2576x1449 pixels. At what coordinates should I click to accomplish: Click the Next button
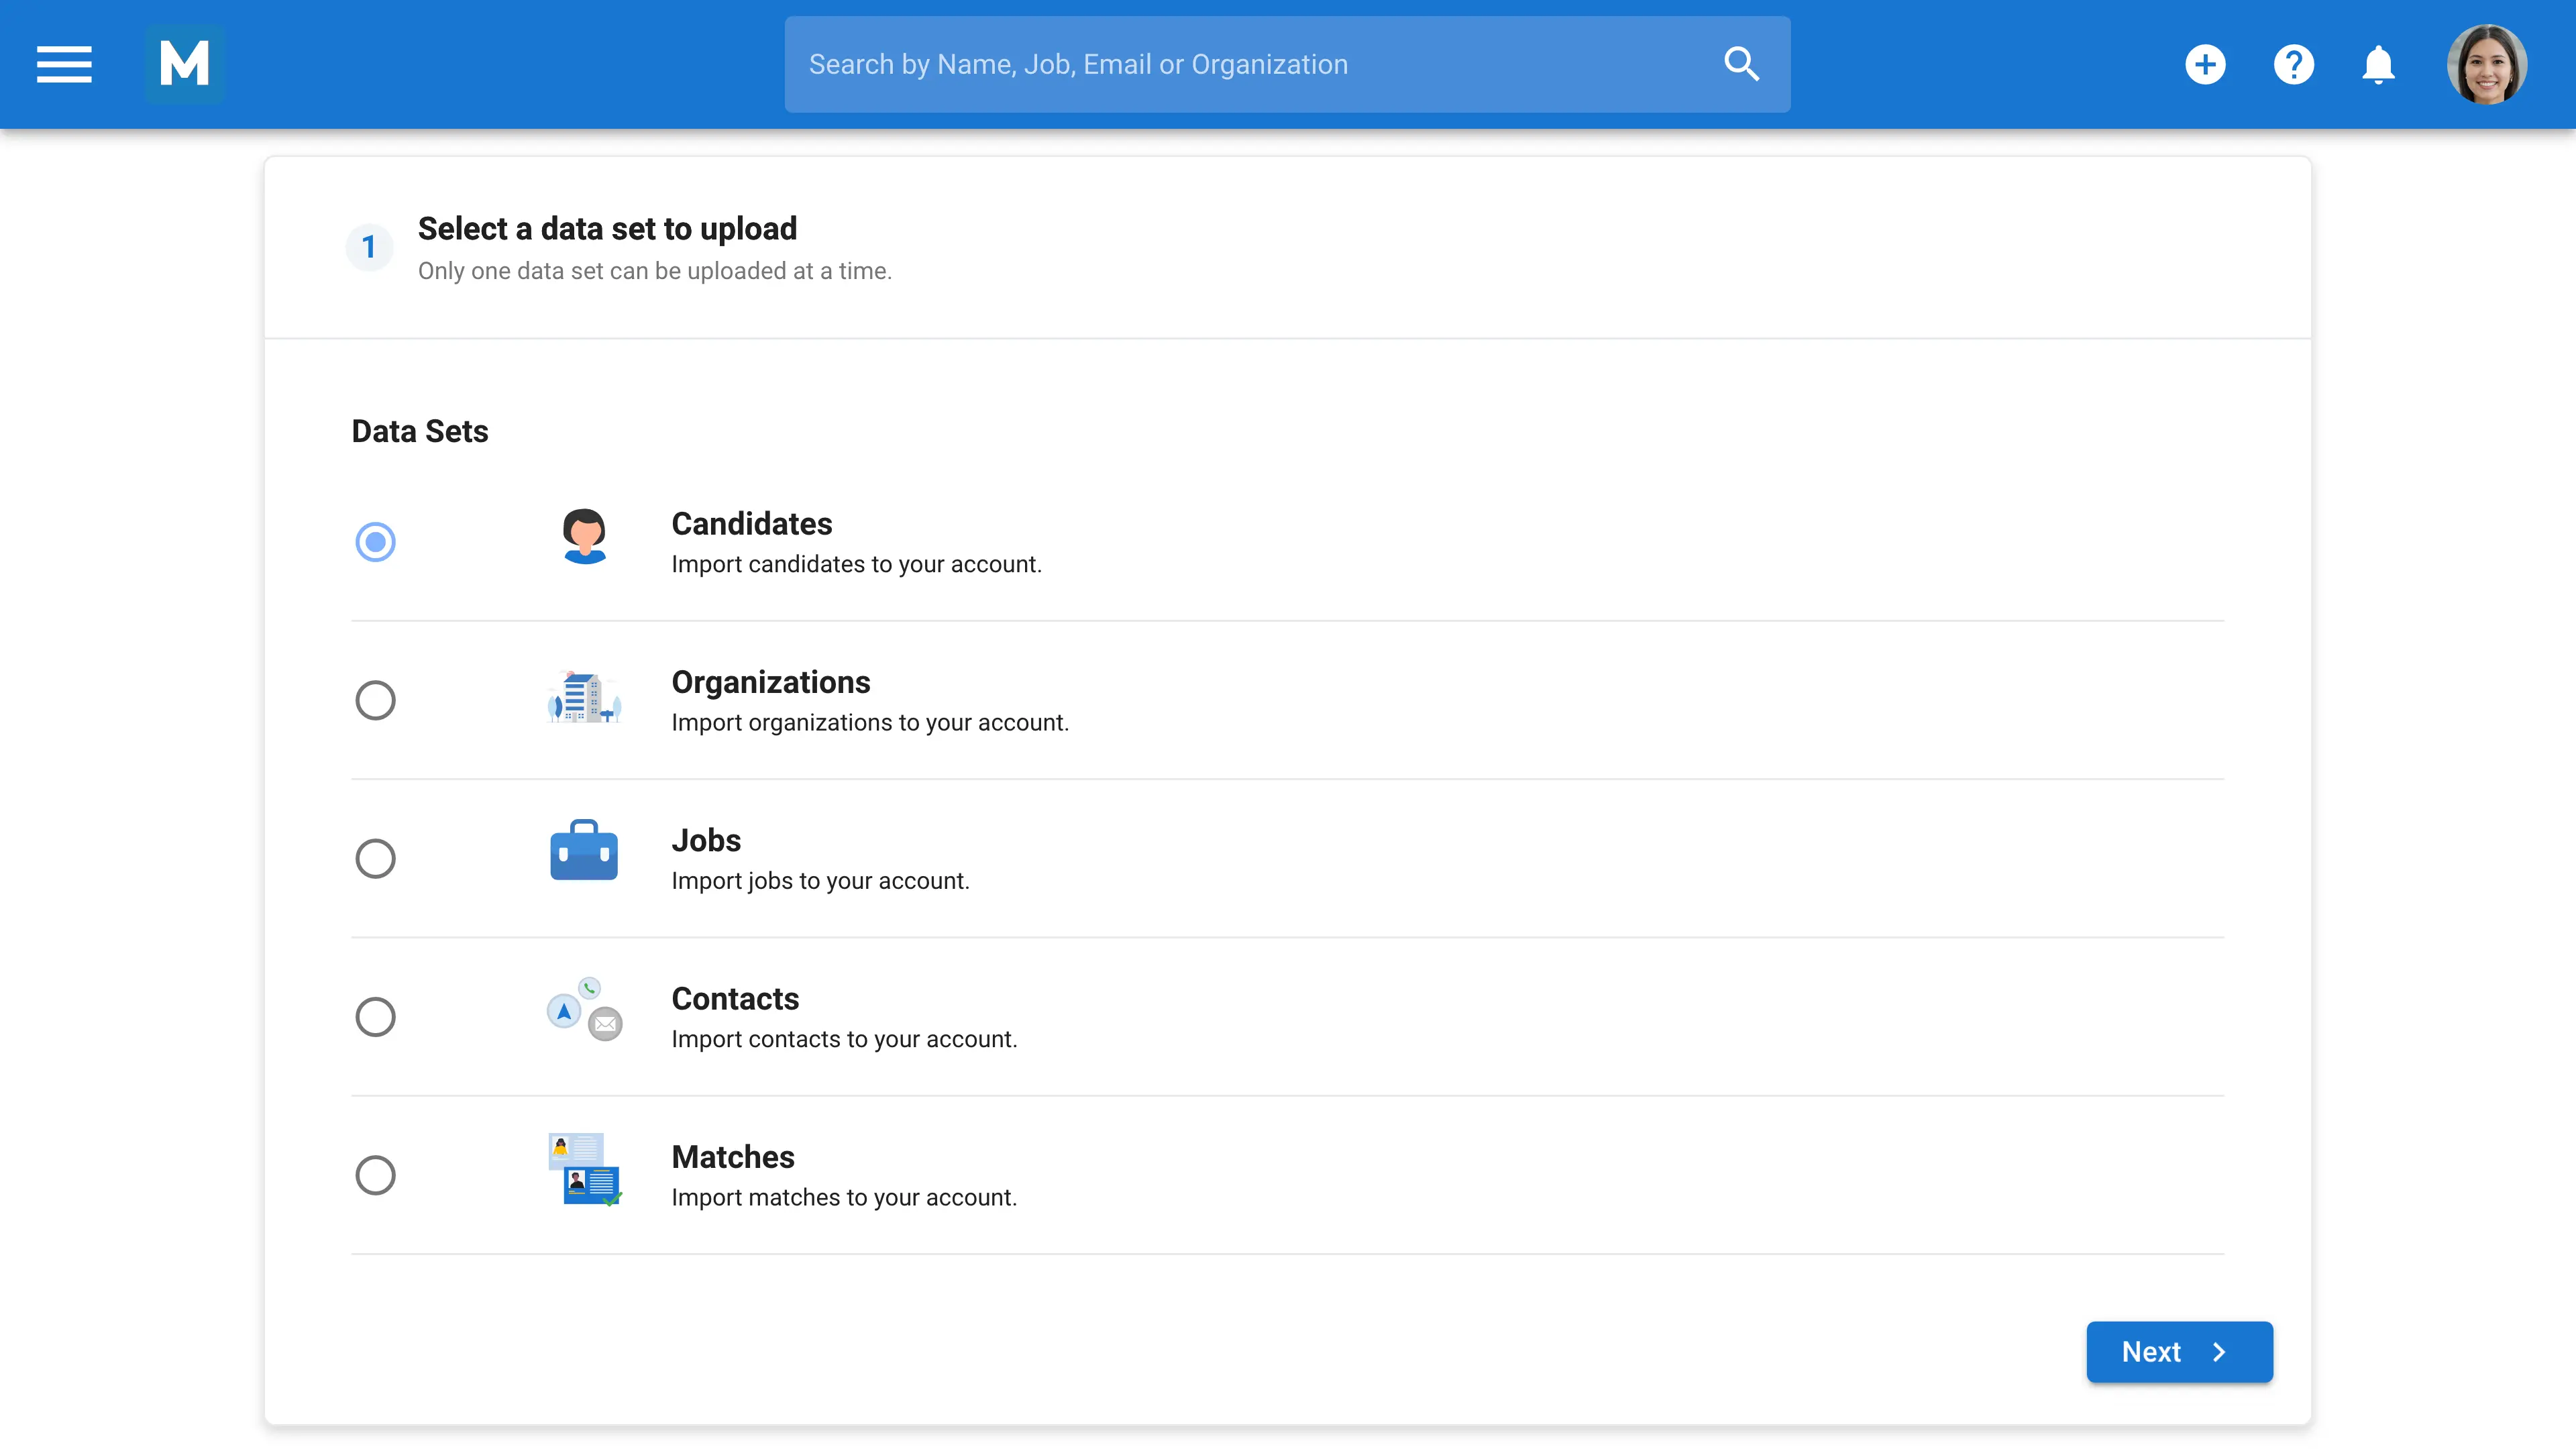click(2178, 1352)
